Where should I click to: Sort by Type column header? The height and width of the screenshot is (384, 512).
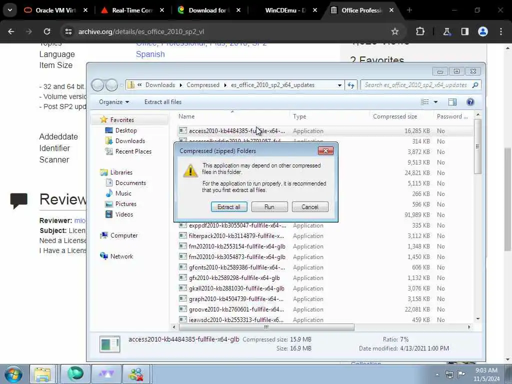299,116
